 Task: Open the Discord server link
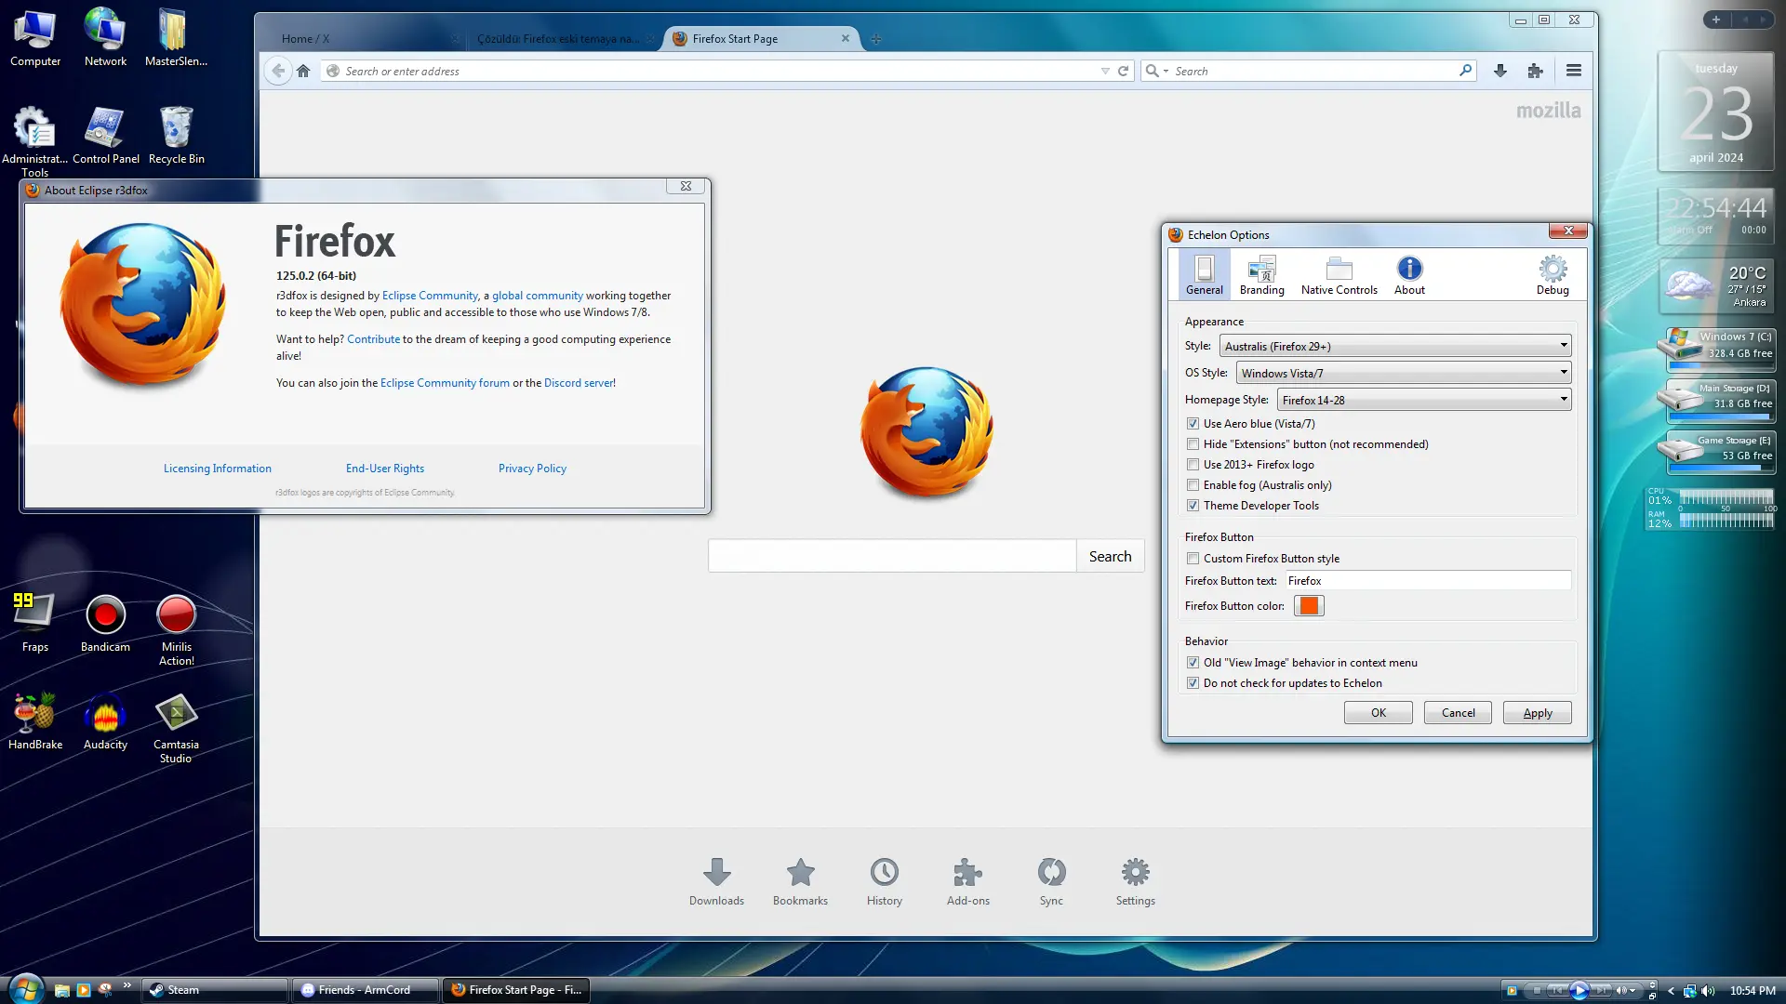tap(579, 383)
